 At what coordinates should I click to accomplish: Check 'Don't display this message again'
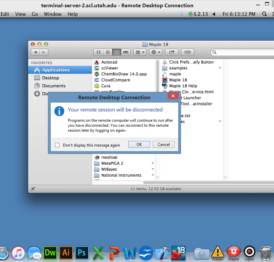pyautogui.click(x=57, y=145)
